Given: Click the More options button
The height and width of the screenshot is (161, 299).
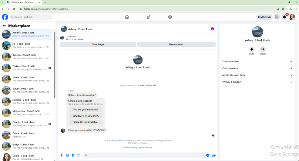Looking at the screenshot, I should pyautogui.click(x=176, y=44).
